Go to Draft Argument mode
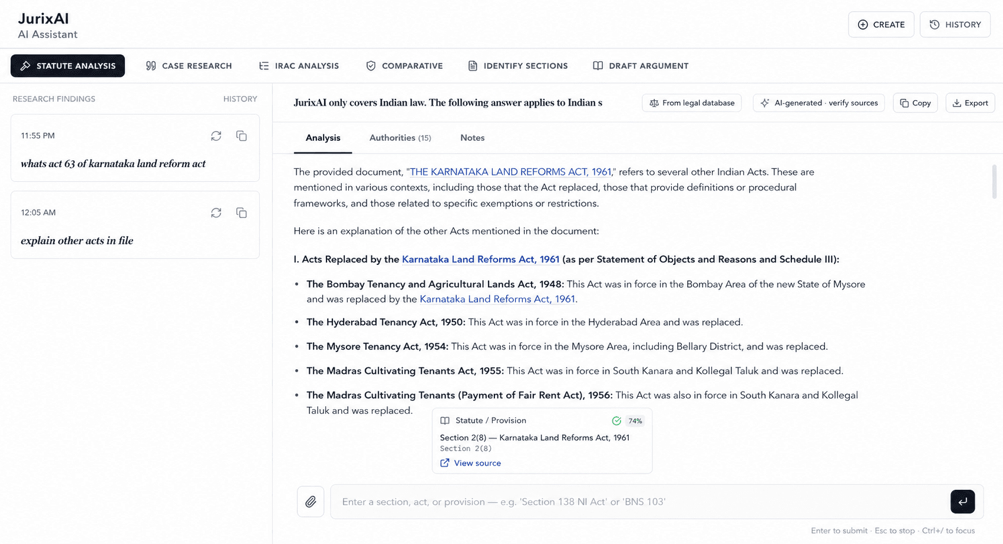 [x=641, y=66]
